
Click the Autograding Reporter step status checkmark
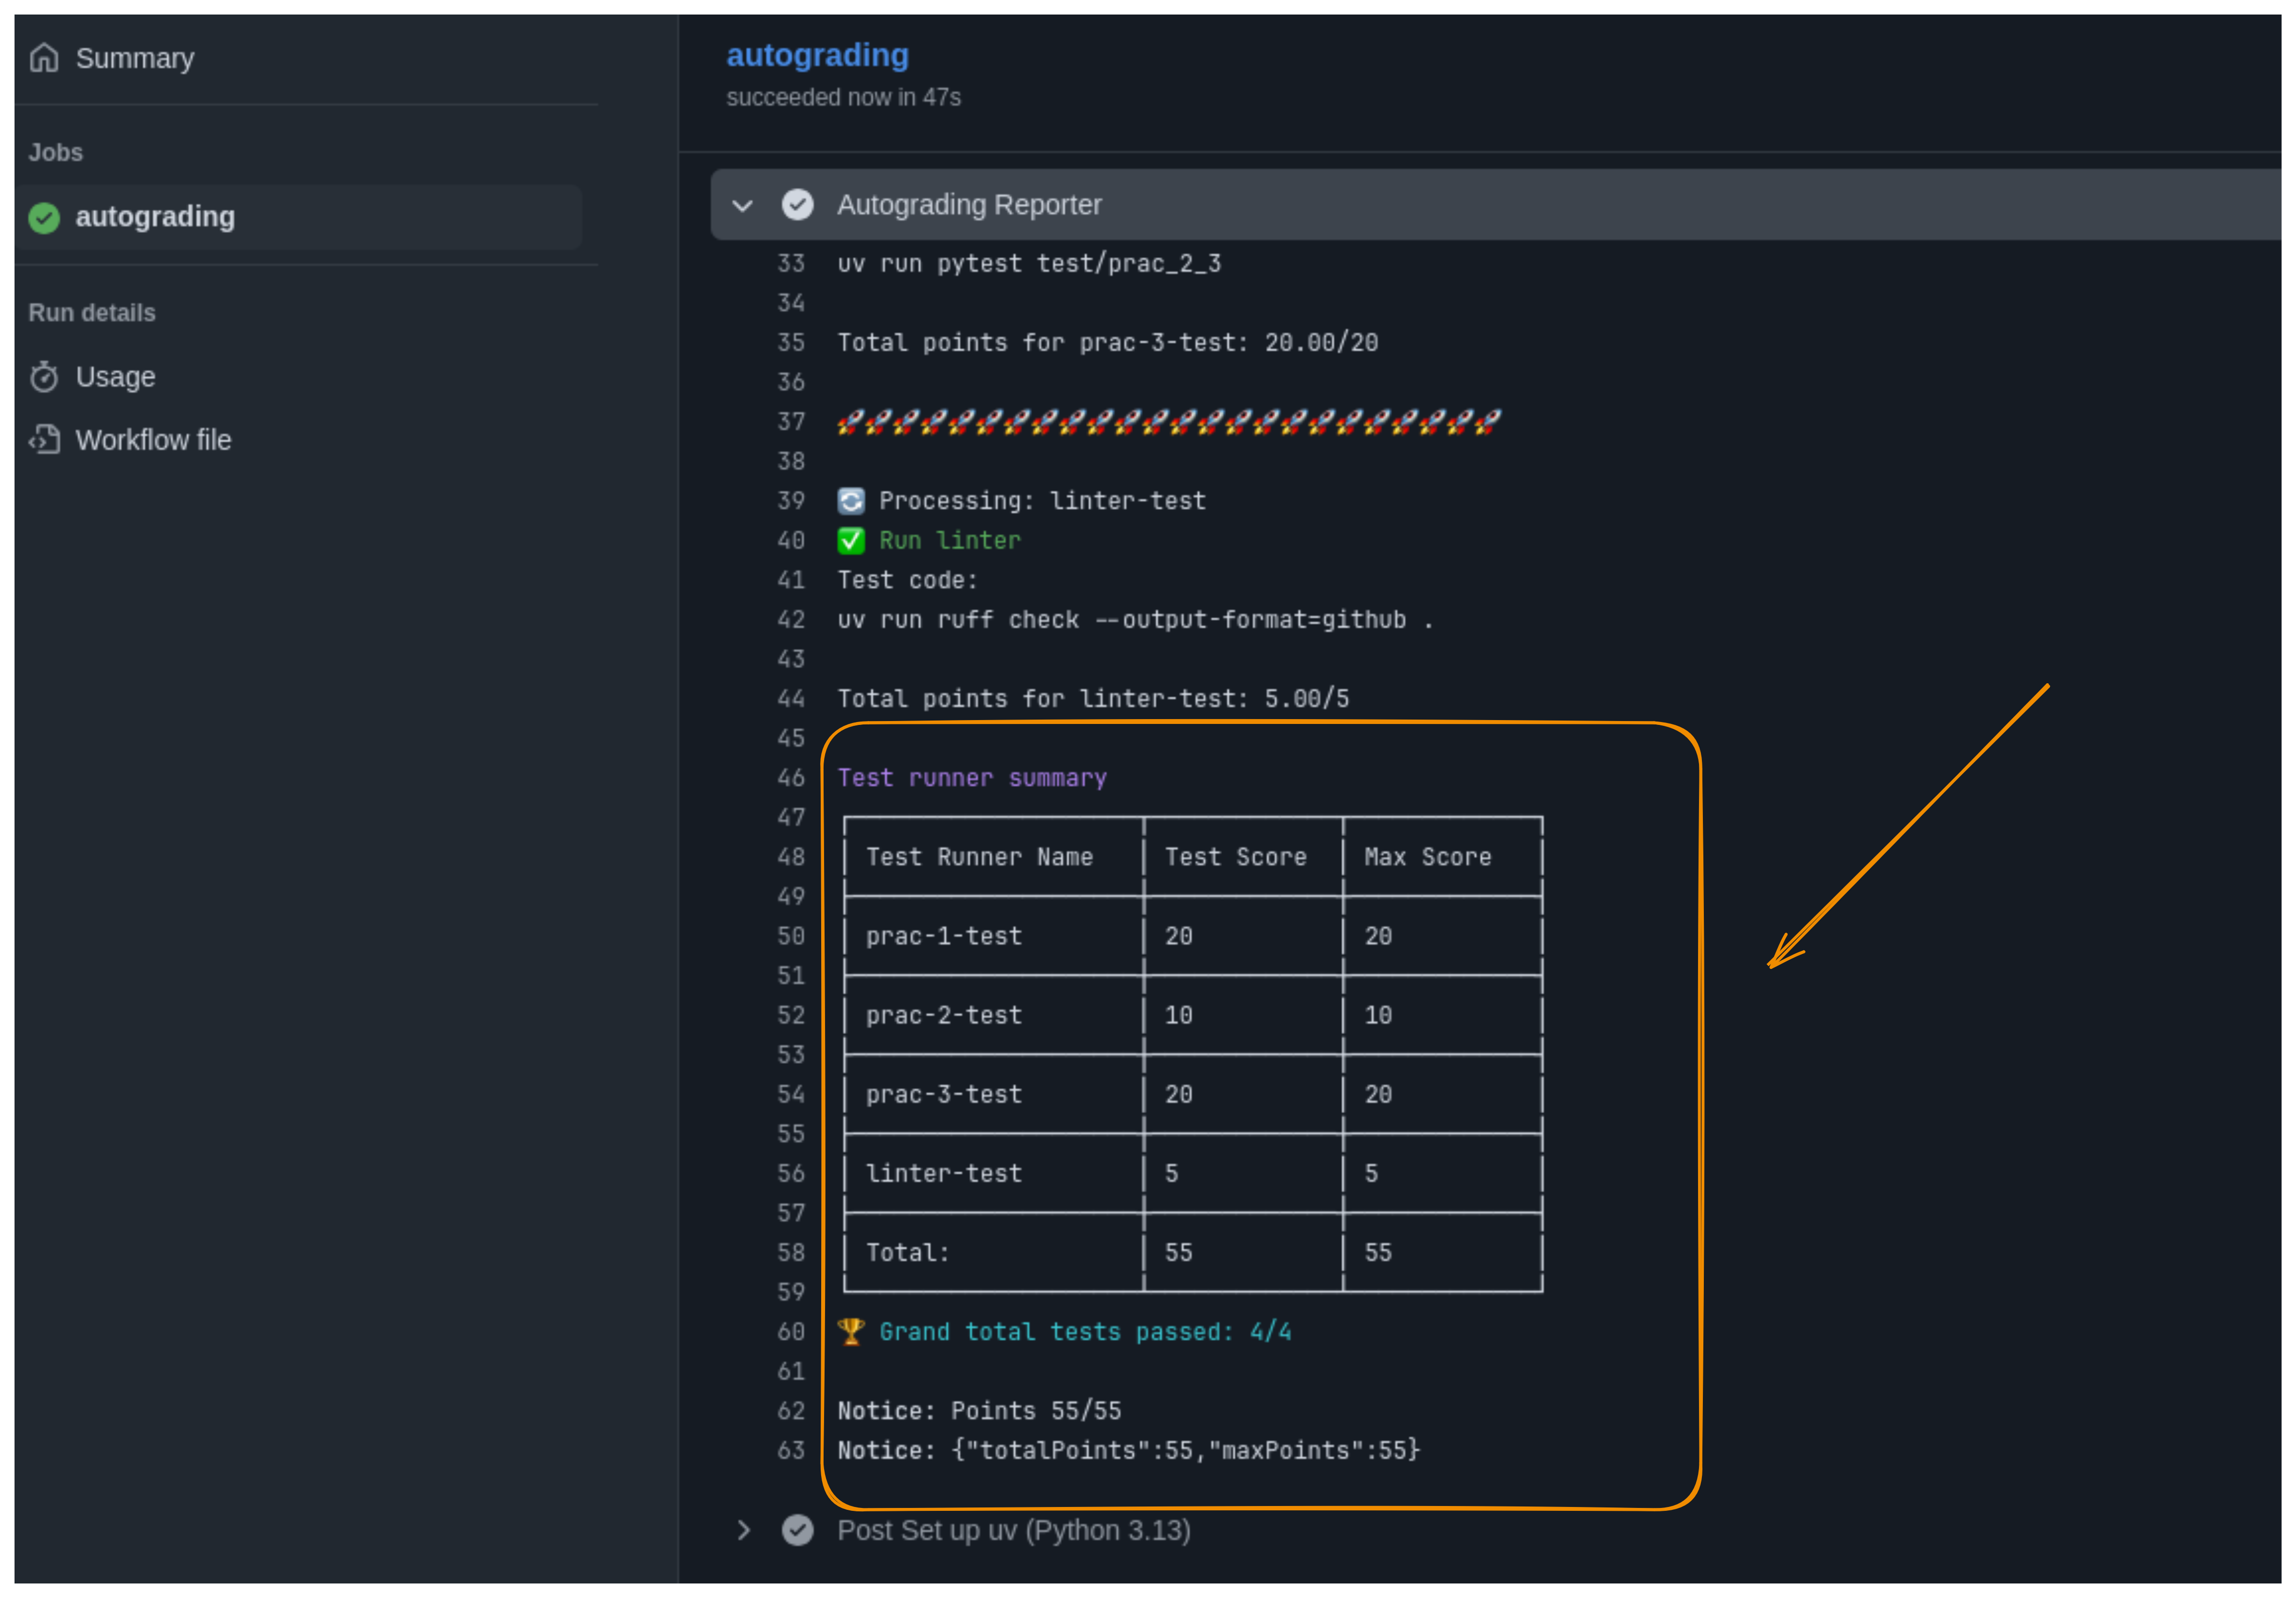[797, 205]
